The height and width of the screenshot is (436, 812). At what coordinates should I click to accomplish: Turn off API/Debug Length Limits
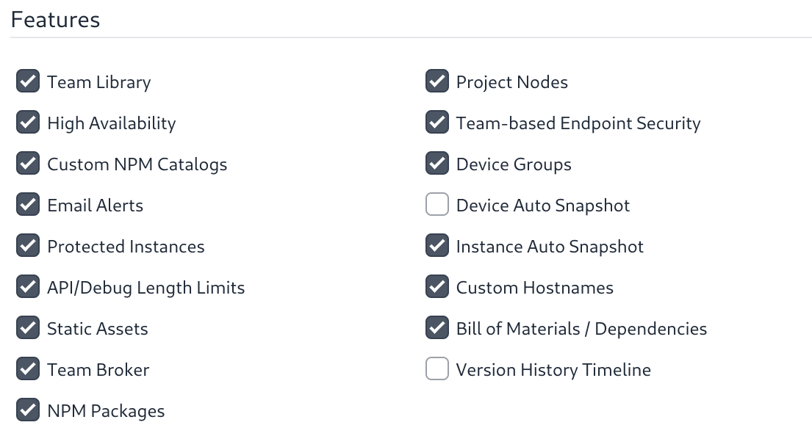[27, 287]
